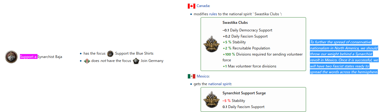Click the Support the Blue Shirts focus icon

click(x=110, y=53)
